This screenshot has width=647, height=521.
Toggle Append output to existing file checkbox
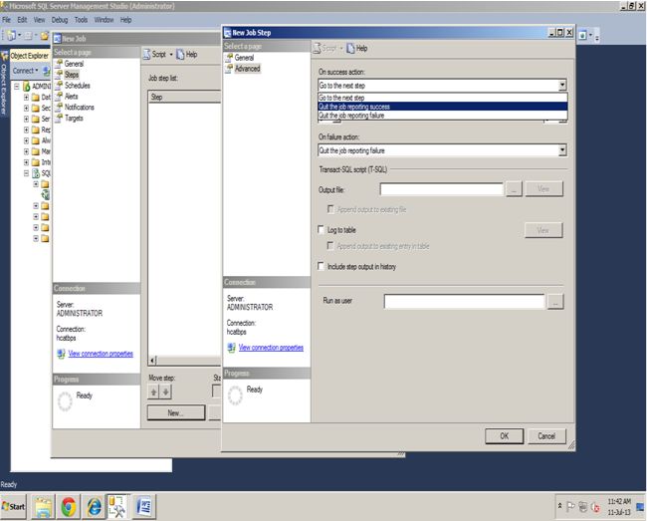330,209
